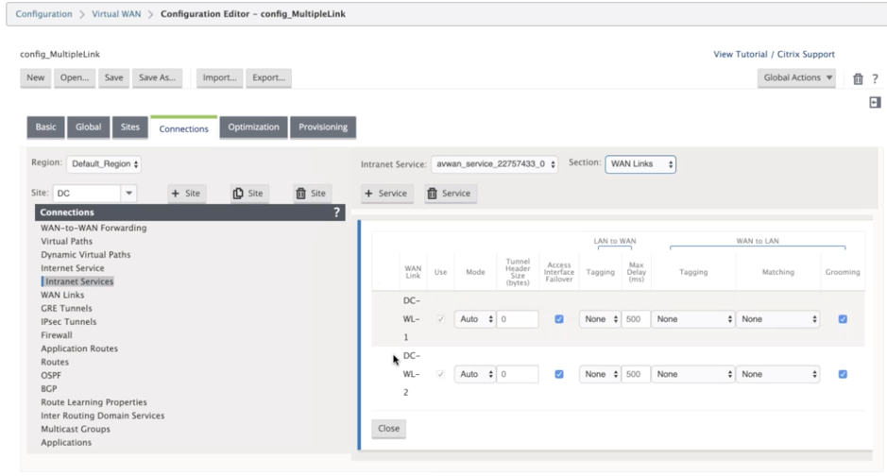Select WAN-to-WAN Forwarding in Connections list
The width and height of the screenshot is (887, 476).
pyautogui.click(x=94, y=228)
